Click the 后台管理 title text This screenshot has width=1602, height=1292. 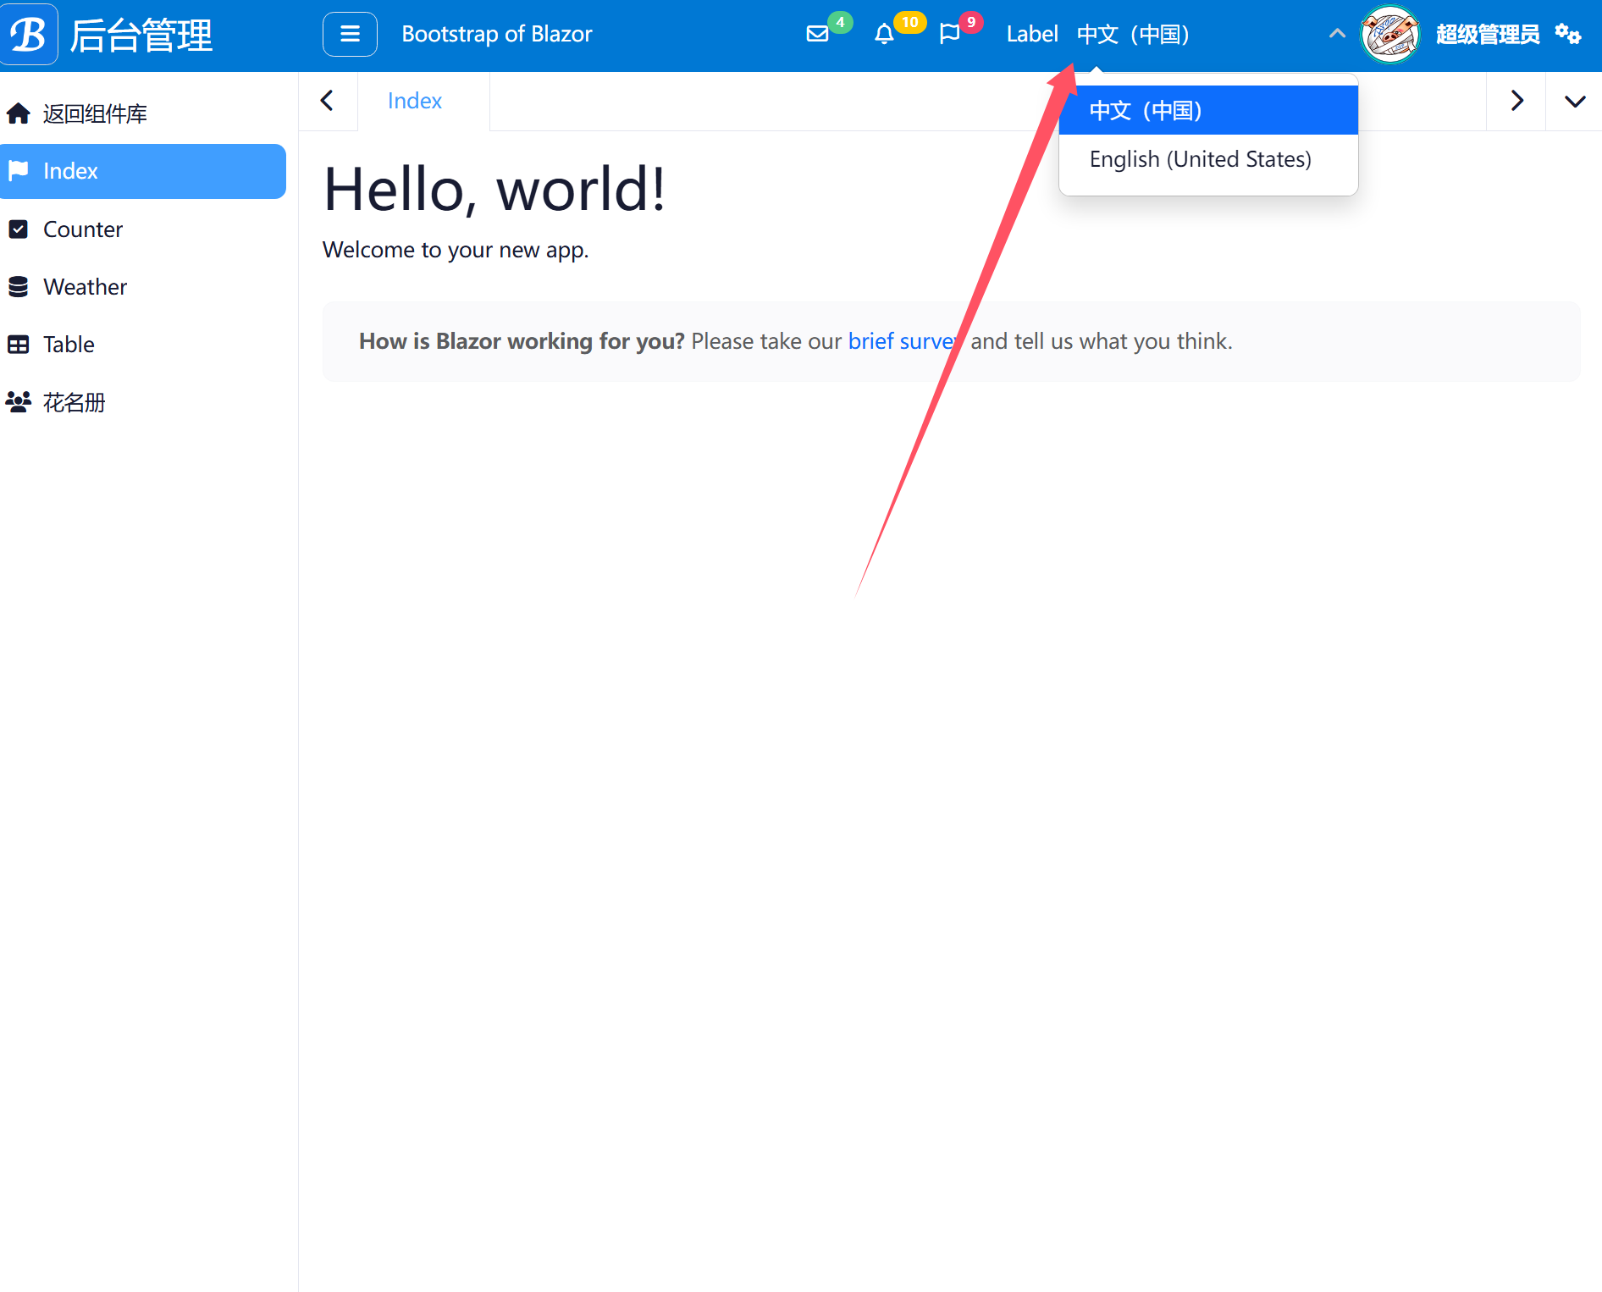click(141, 36)
